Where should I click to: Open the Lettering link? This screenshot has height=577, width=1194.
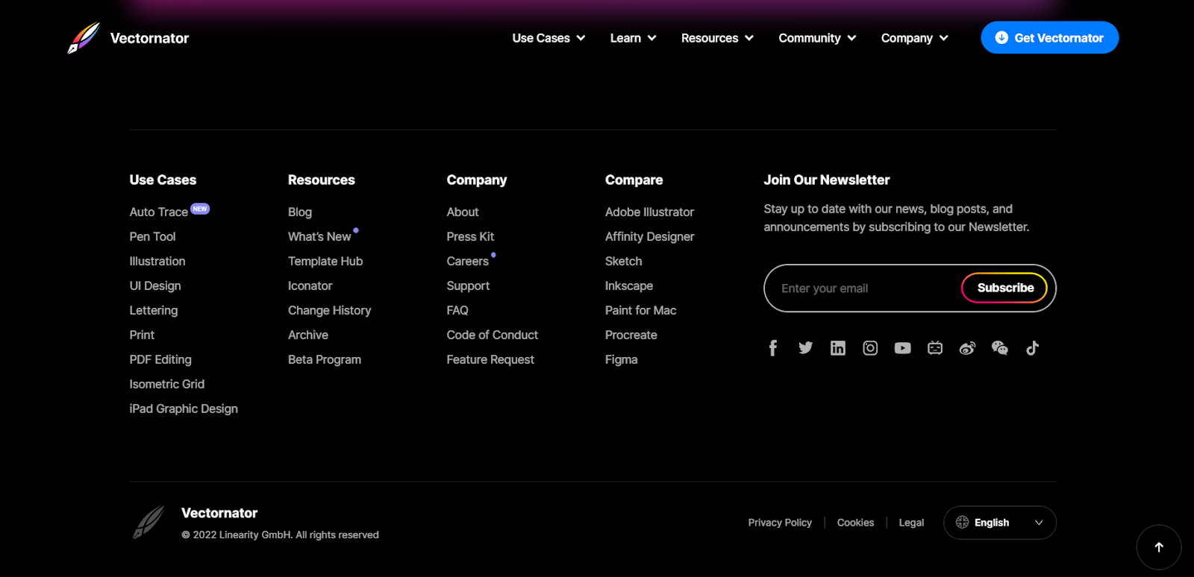click(154, 311)
